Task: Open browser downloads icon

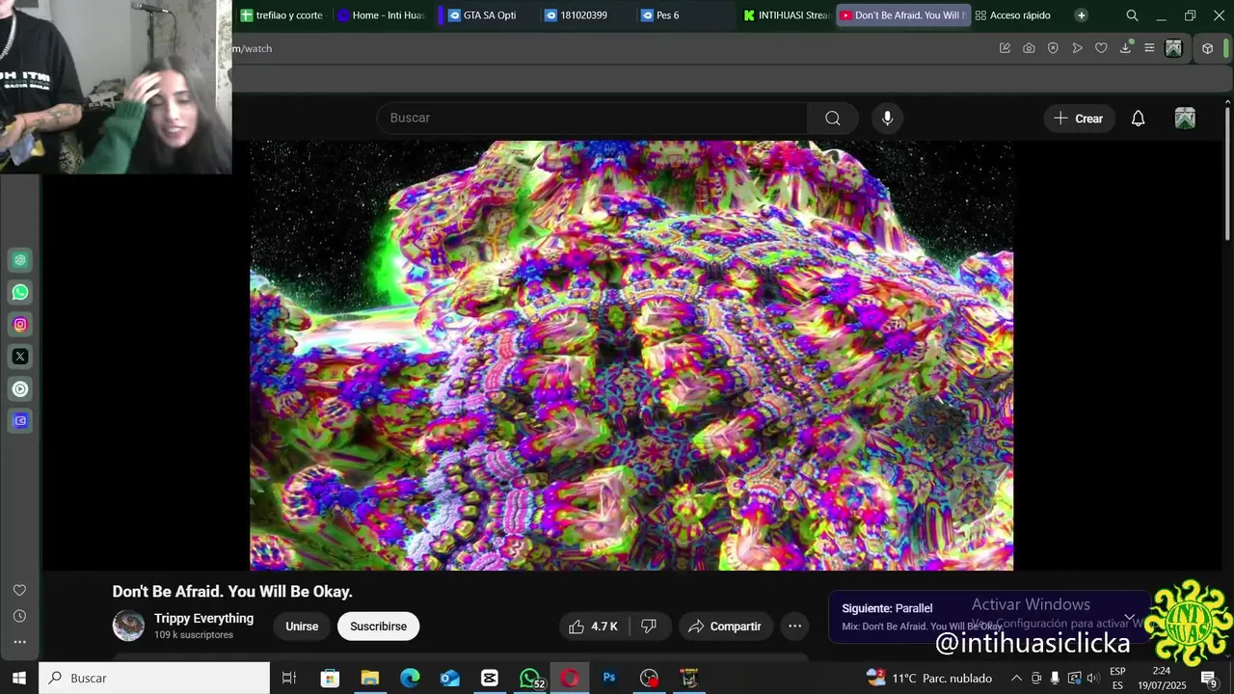Action: coord(1125,48)
